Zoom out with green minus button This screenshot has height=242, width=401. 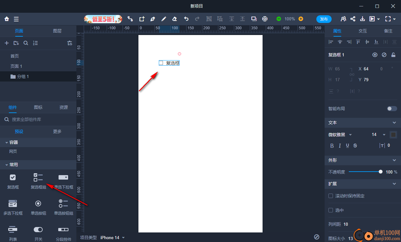tap(279, 19)
